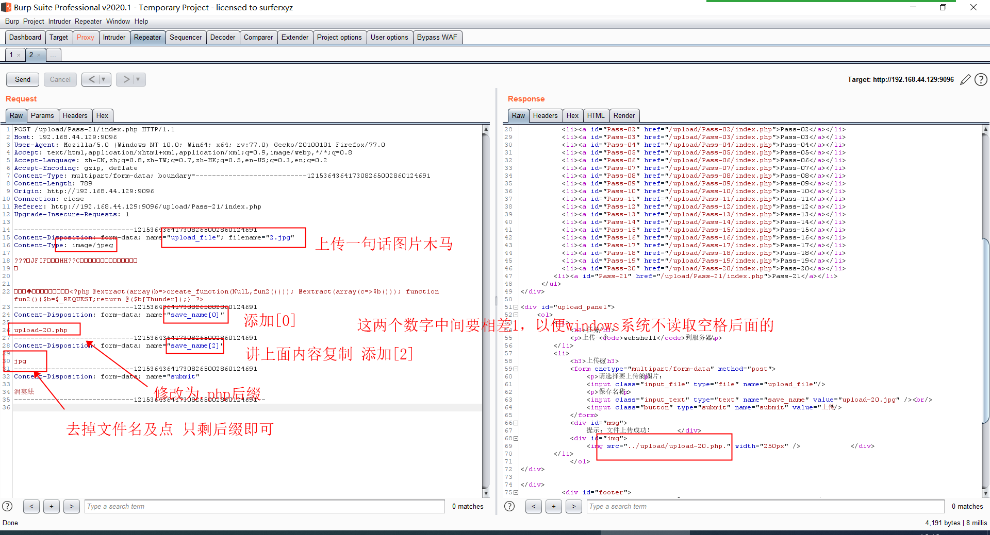
Task: Click the plus button in Request search bar
Action: click(52, 506)
